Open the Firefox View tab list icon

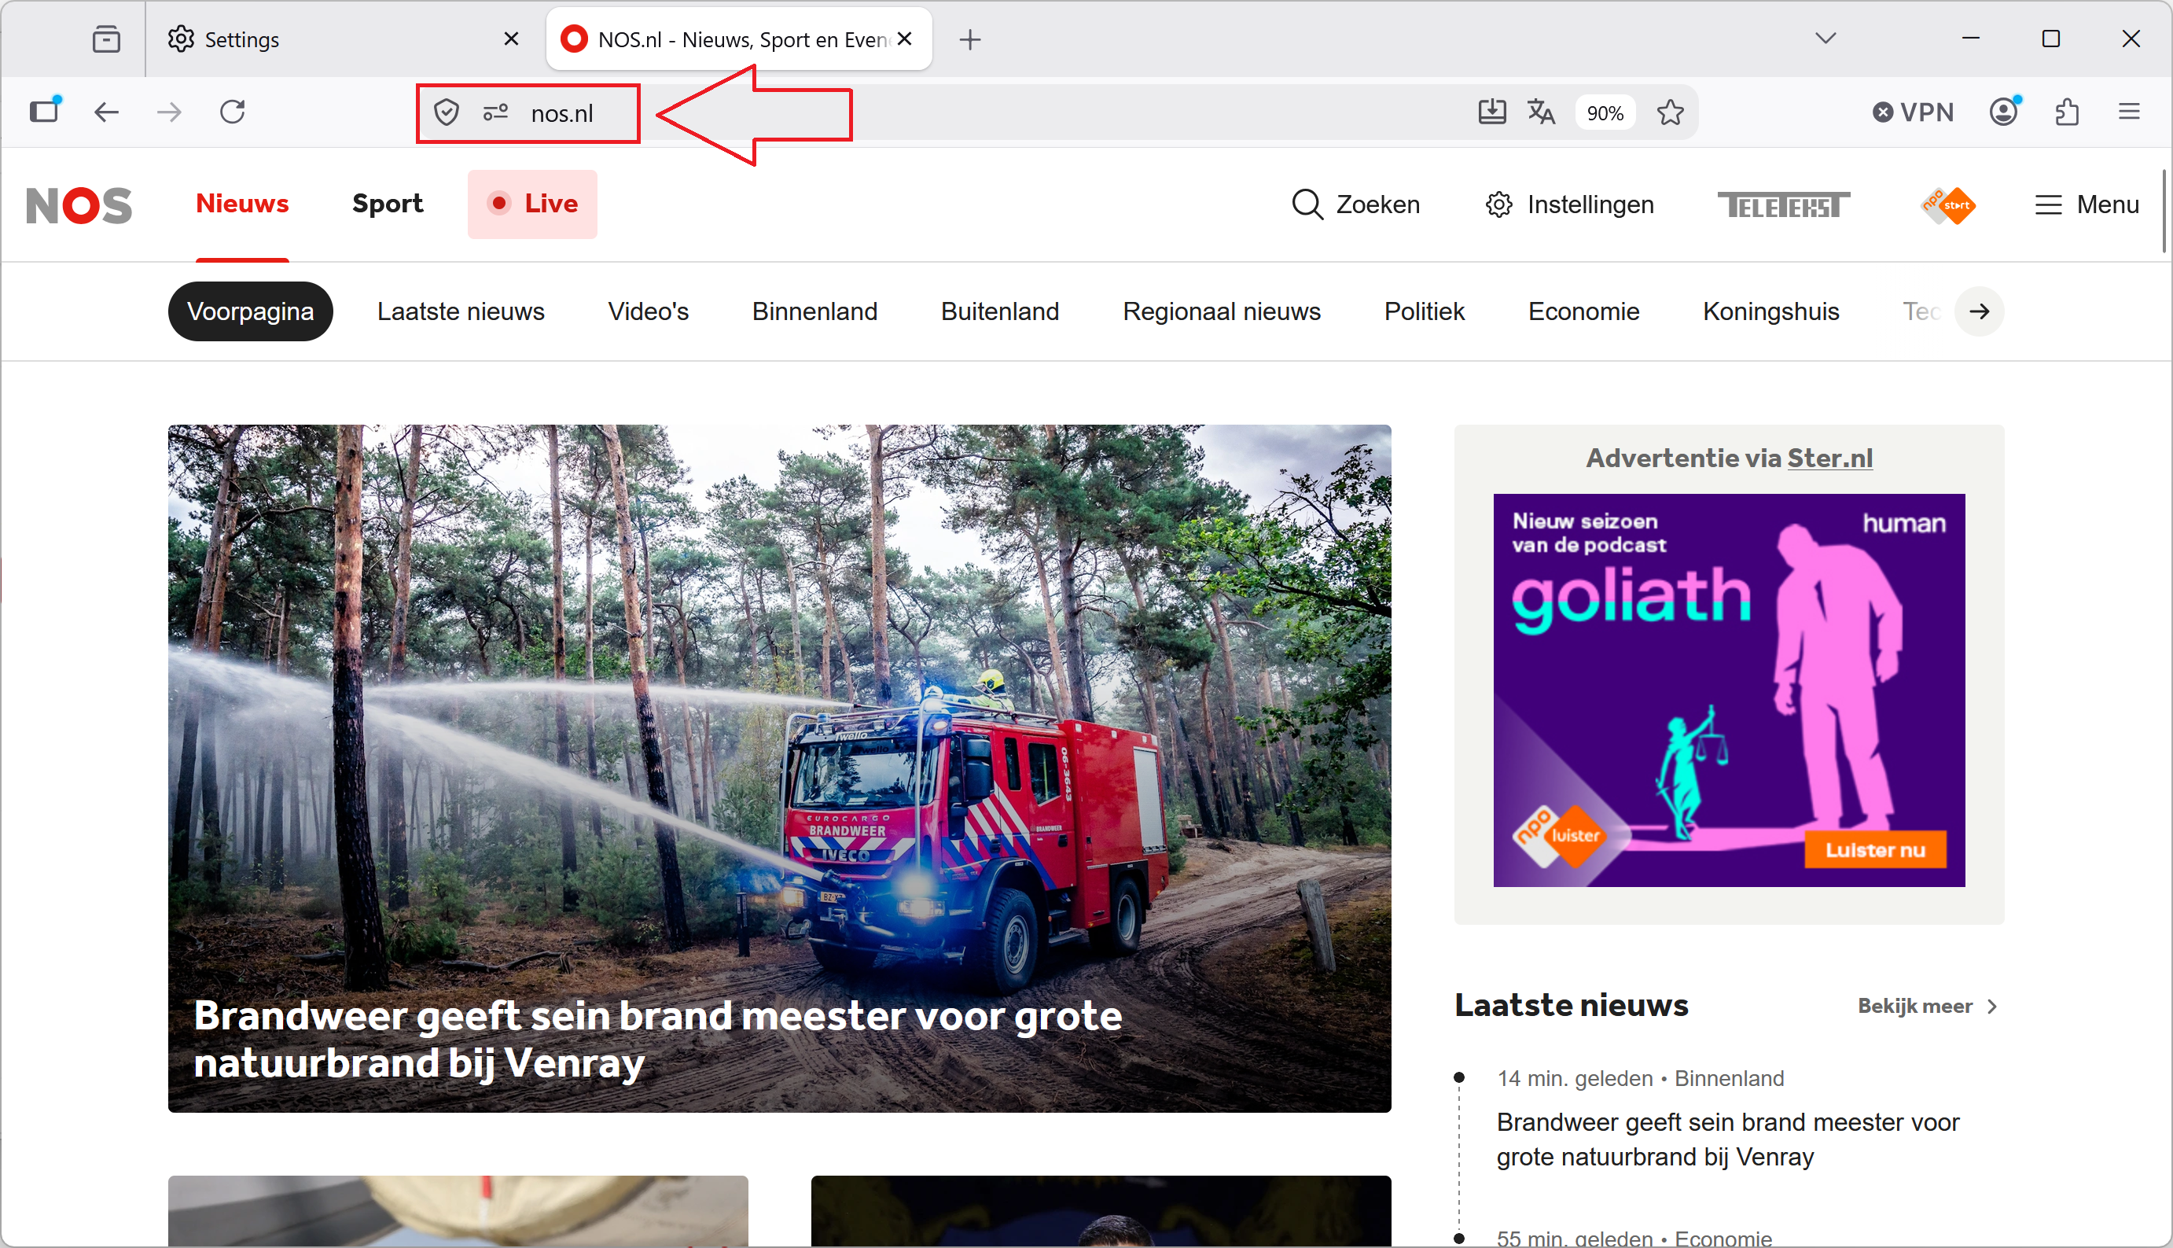click(106, 39)
